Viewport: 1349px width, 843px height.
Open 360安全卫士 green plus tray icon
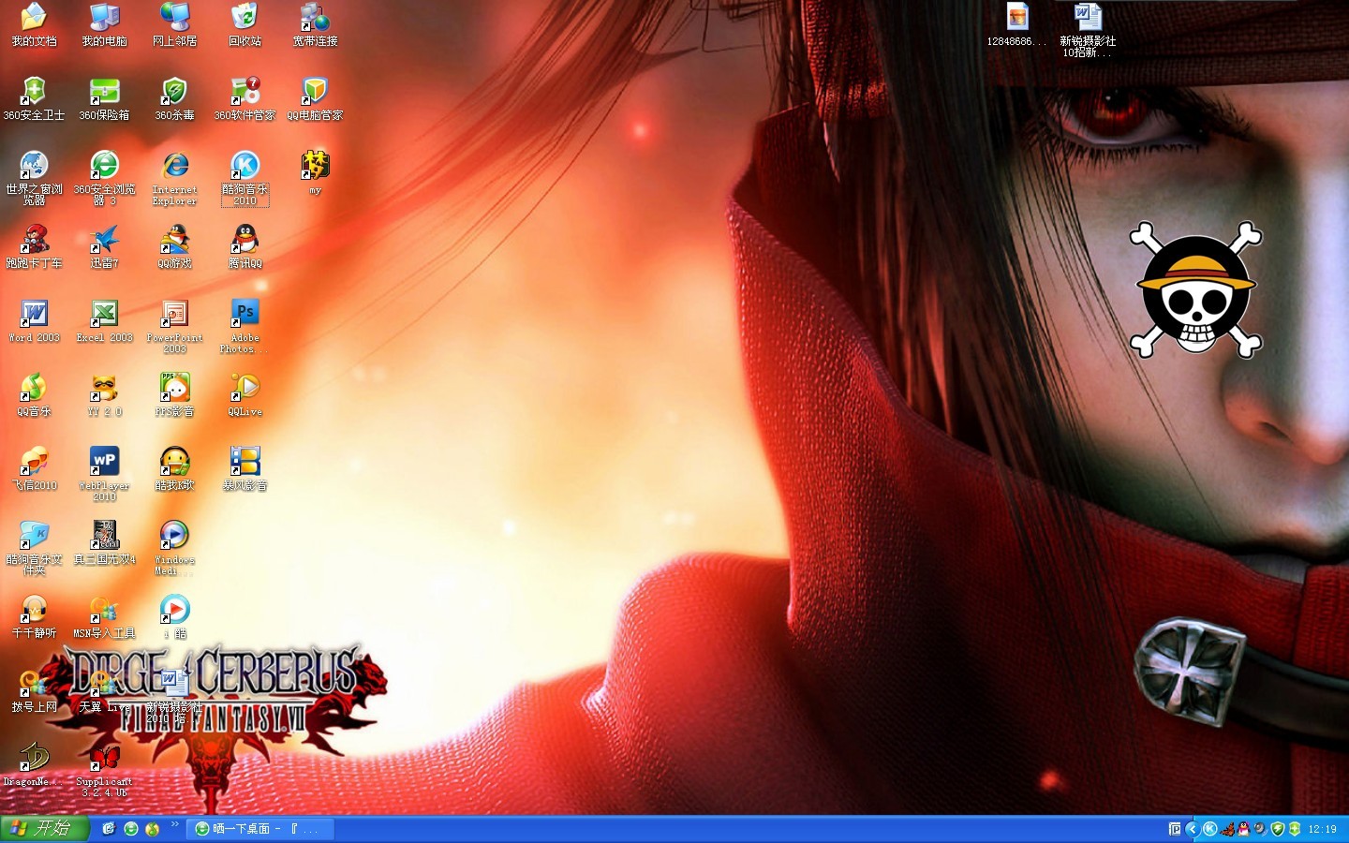point(1295,829)
